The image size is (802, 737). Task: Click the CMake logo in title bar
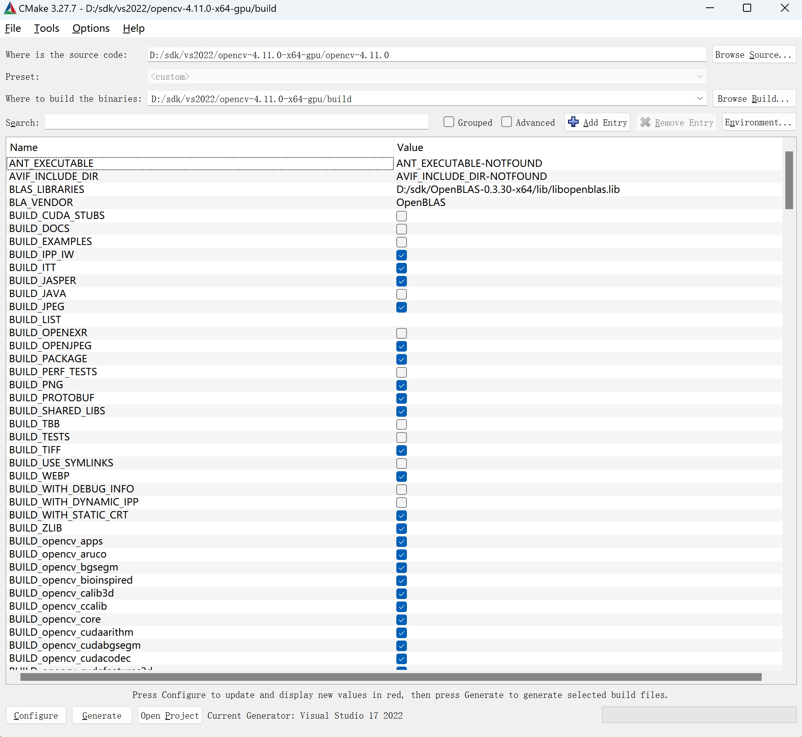point(10,8)
